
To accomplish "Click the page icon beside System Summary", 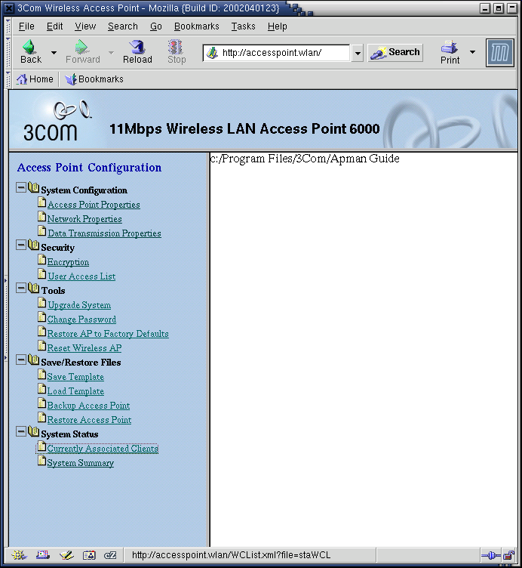I will [42, 461].
